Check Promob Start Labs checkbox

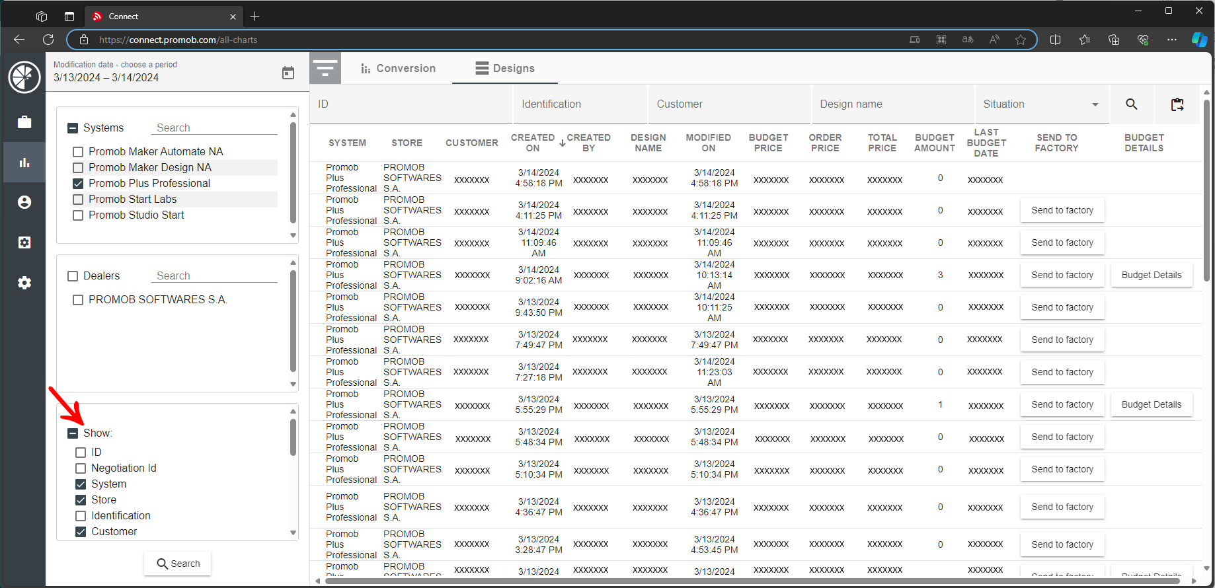tap(78, 200)
